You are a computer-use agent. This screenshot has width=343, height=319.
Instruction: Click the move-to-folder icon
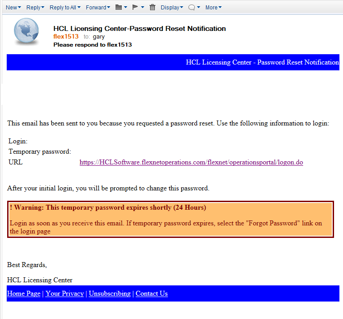pyautogui.click(x=119, y=7)
